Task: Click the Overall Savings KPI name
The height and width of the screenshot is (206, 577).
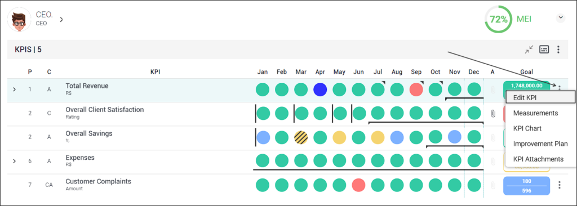Action: pos(88,133)
